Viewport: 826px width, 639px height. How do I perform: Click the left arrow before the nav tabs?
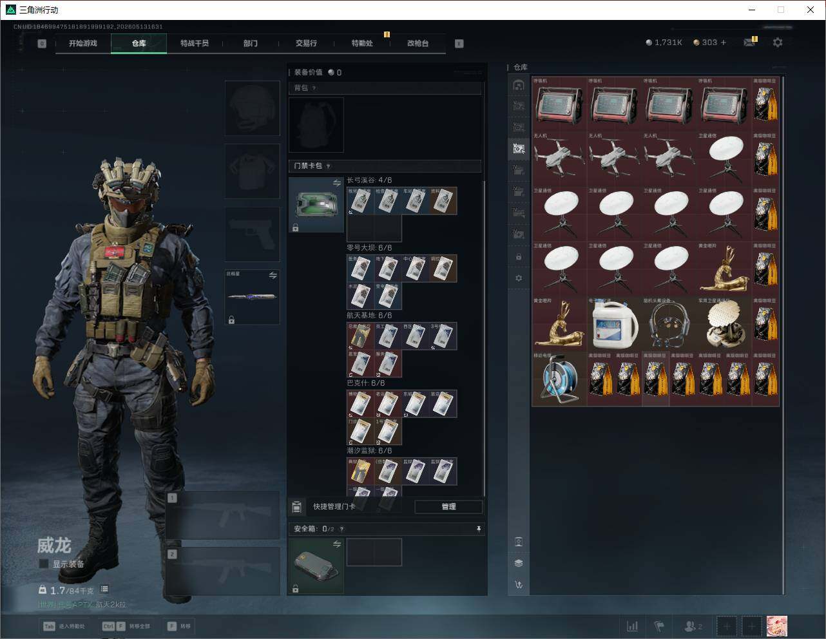[42, 44]
